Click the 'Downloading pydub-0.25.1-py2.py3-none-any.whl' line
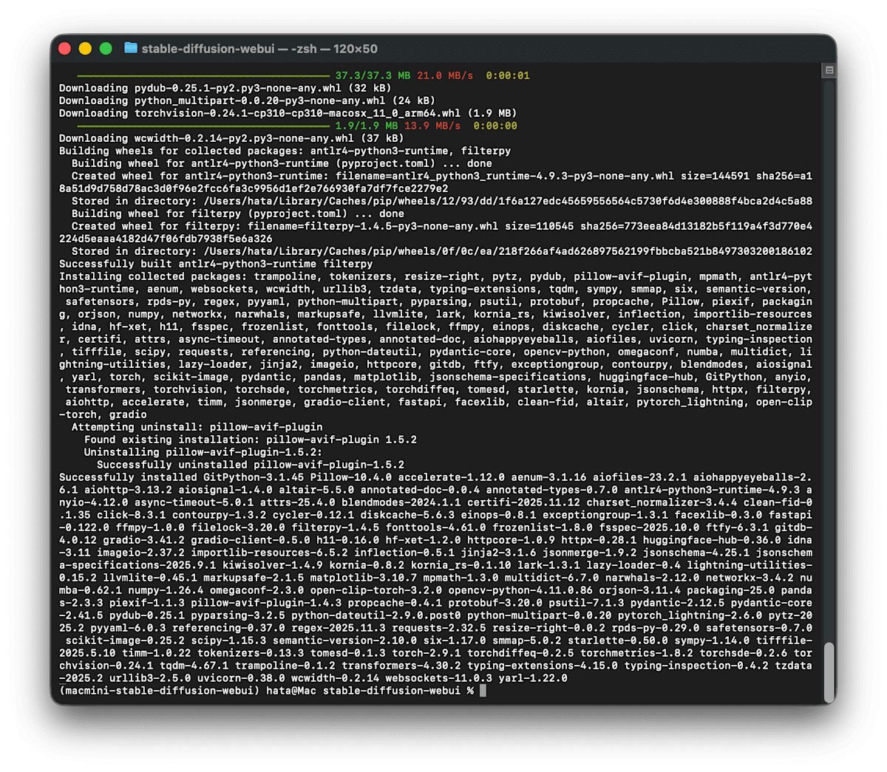The image size is (887, 772). click(225, 88)
